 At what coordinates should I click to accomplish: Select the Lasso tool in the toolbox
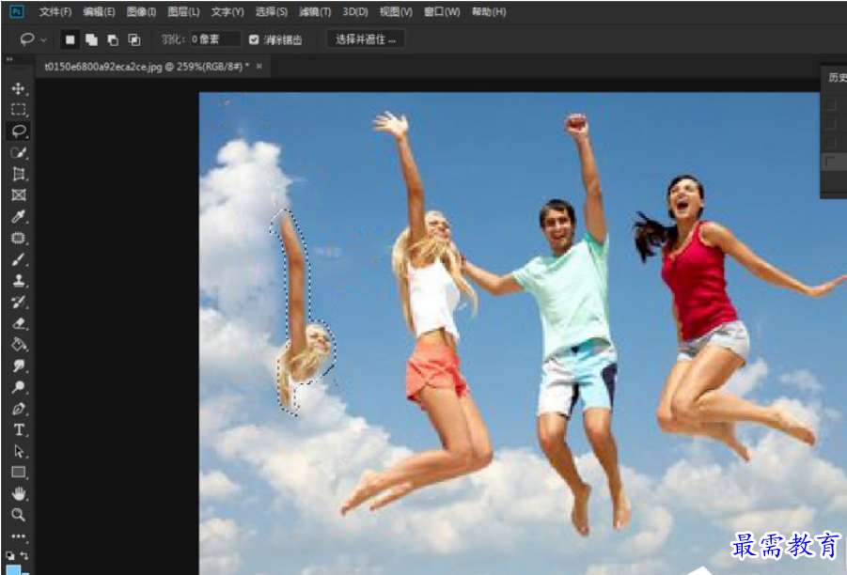coord(19,132)
